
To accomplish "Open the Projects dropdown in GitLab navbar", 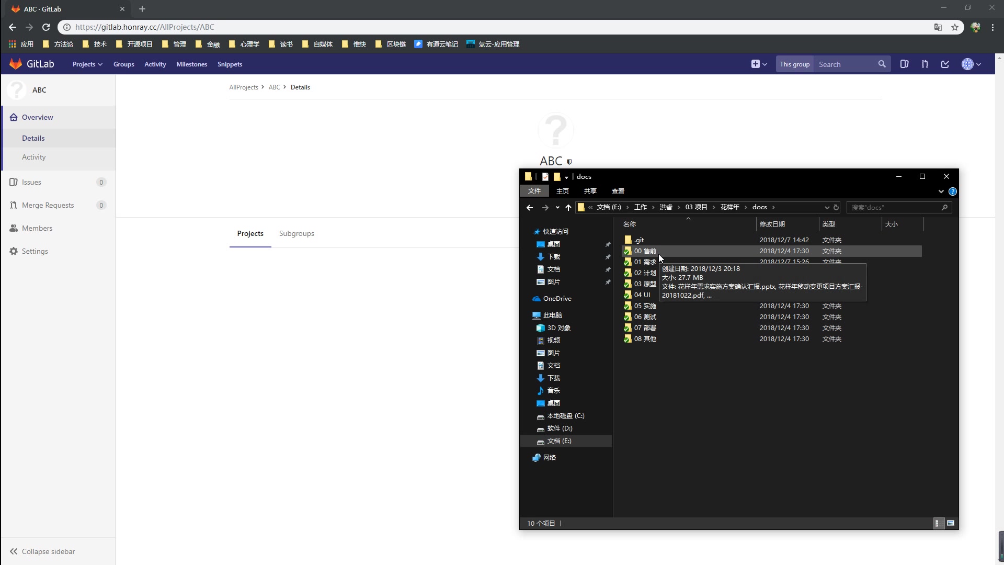I will pyautogui.click(x=87, y=64).
